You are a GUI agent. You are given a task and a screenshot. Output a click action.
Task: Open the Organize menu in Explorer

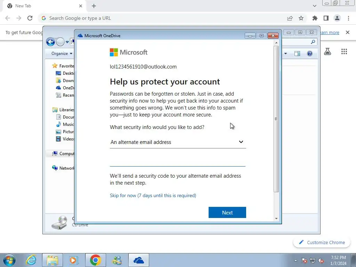62,53
